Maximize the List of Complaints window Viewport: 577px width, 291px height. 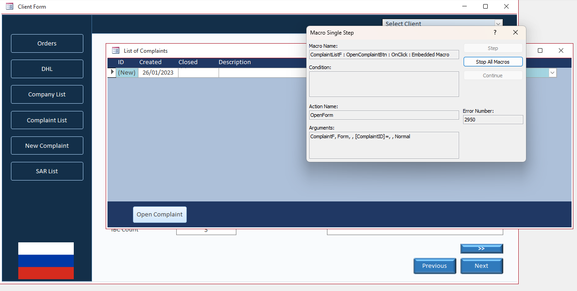[540, 50]
